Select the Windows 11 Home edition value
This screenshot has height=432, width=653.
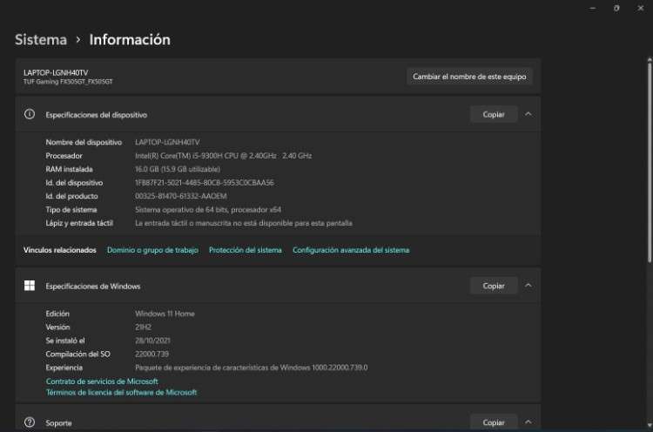pos(165,314)
